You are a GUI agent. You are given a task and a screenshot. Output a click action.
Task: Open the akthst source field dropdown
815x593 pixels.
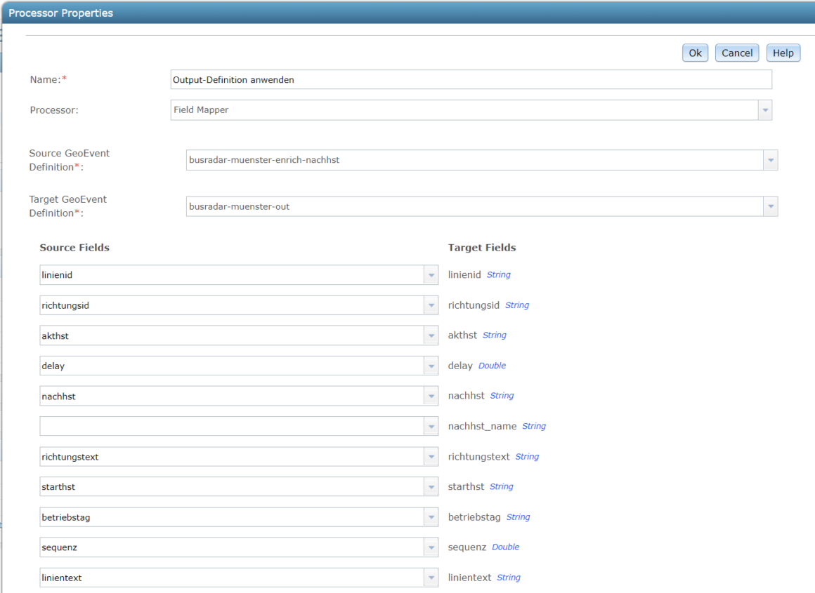point(431,336)
